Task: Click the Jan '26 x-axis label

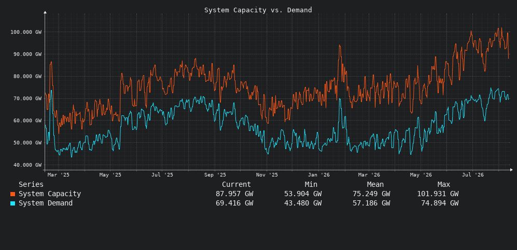Action: pyautogui.click(x=319, y=175)
